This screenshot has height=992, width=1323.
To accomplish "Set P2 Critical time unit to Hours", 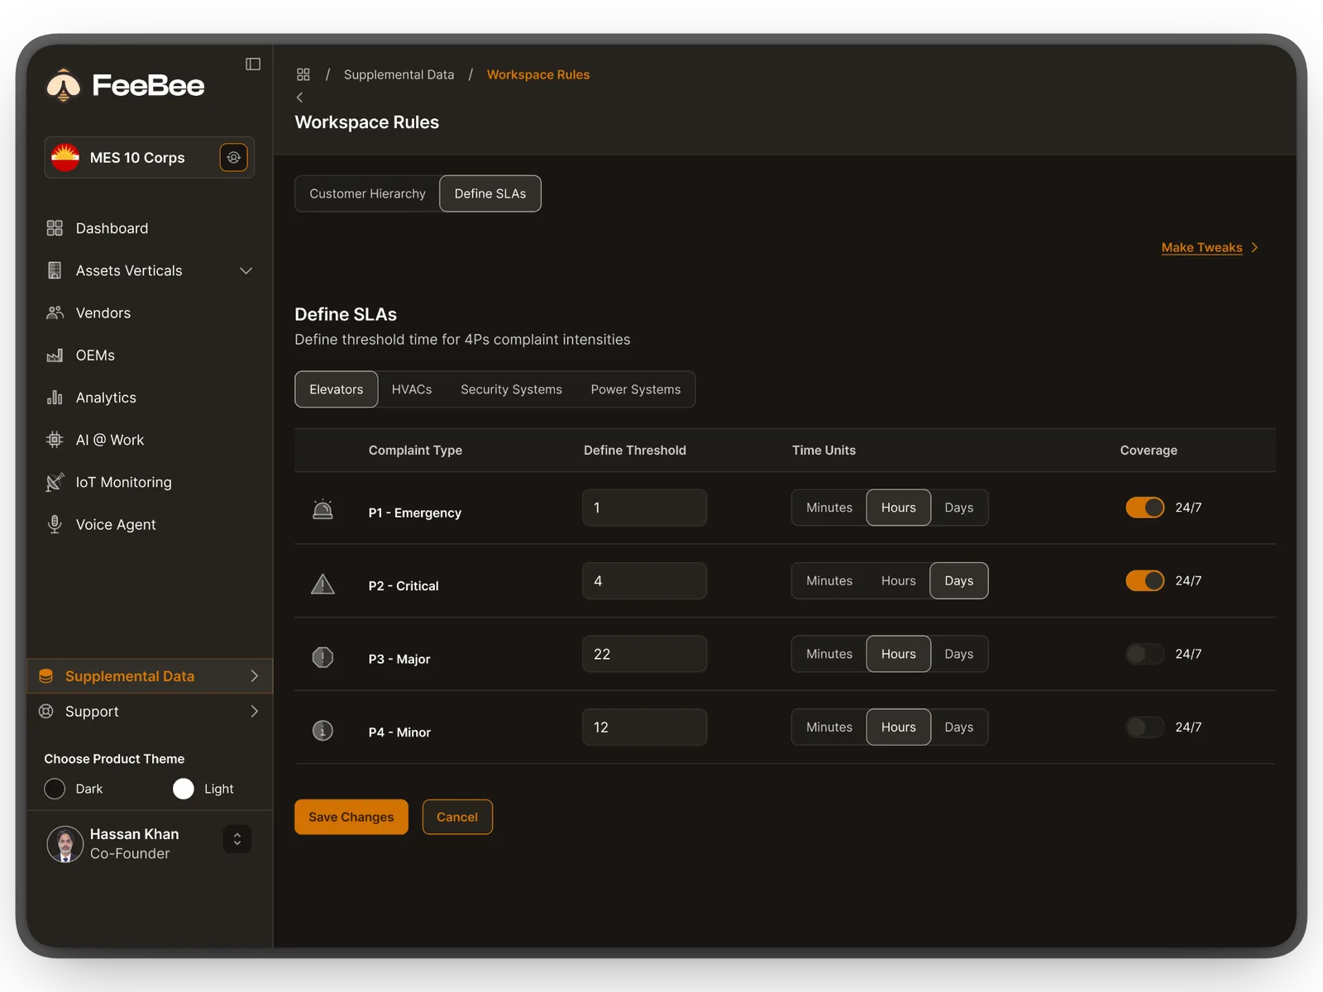I will click(898, 581).
